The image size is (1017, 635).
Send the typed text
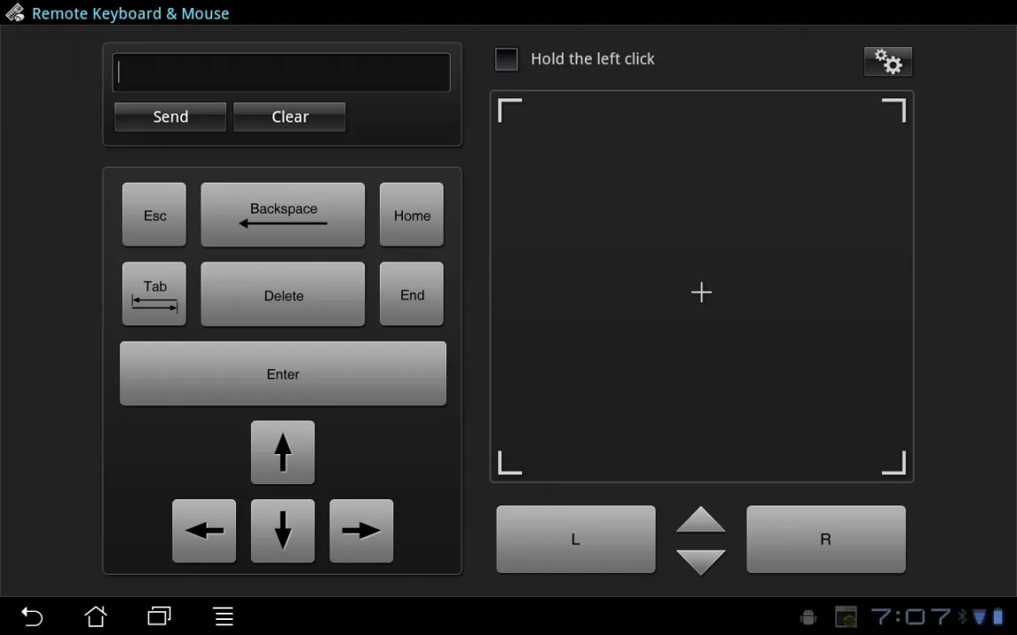[170, 117]
